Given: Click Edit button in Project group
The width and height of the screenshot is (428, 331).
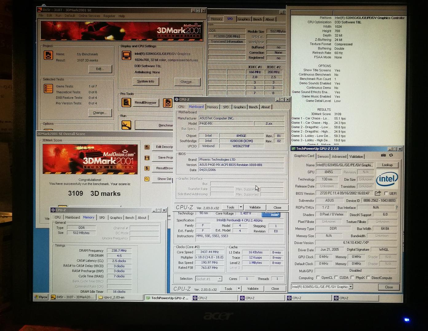Looking at the screenshot, I should point(100,69).
